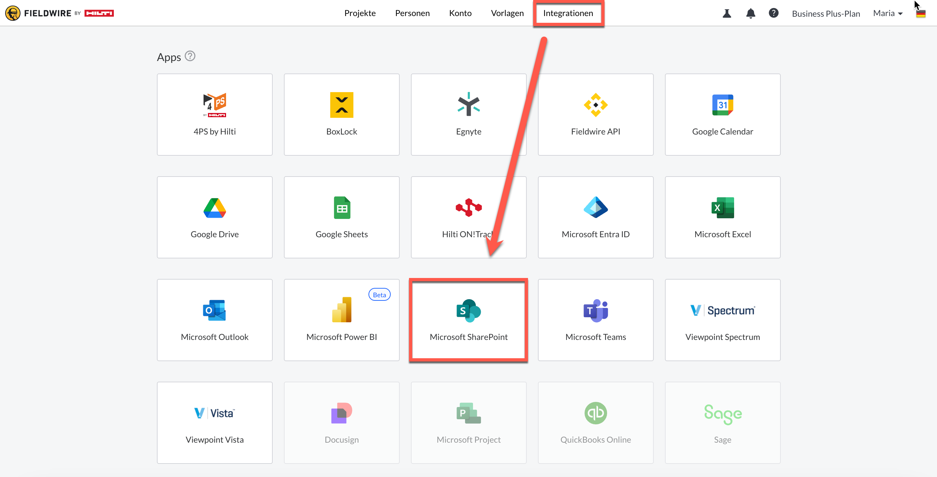The height and width of the screenshot is (477, 937).
Task: Select the Sage app card
Action: coord(723,423)
